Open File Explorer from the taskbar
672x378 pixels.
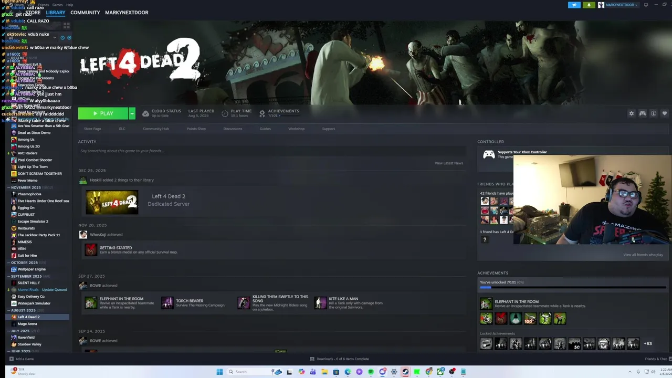[324, 372]
